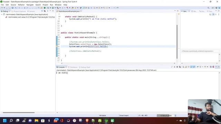This screenshot has height=124, width=221.
Task: Open File Explorer from taskbar
Action: coord(37,121)
